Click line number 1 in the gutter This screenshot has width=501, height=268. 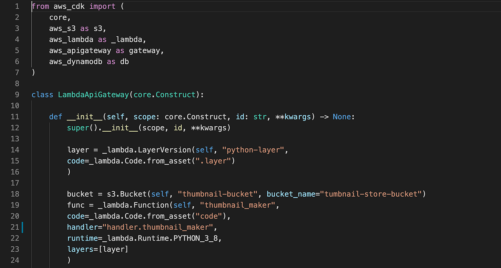pos(17,6)
